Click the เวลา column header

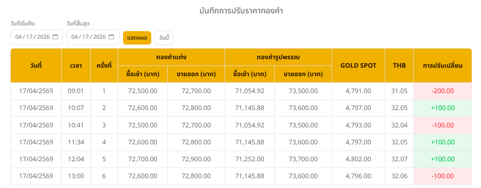(76, 65)
